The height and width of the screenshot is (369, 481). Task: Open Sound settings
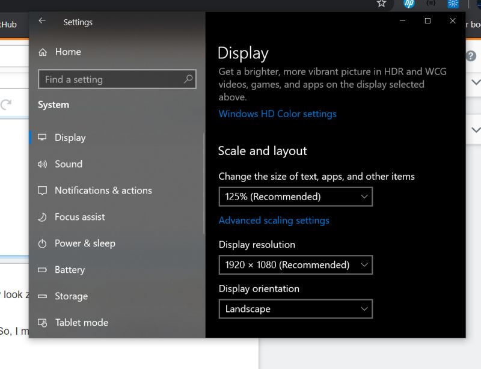pos(117,164)
